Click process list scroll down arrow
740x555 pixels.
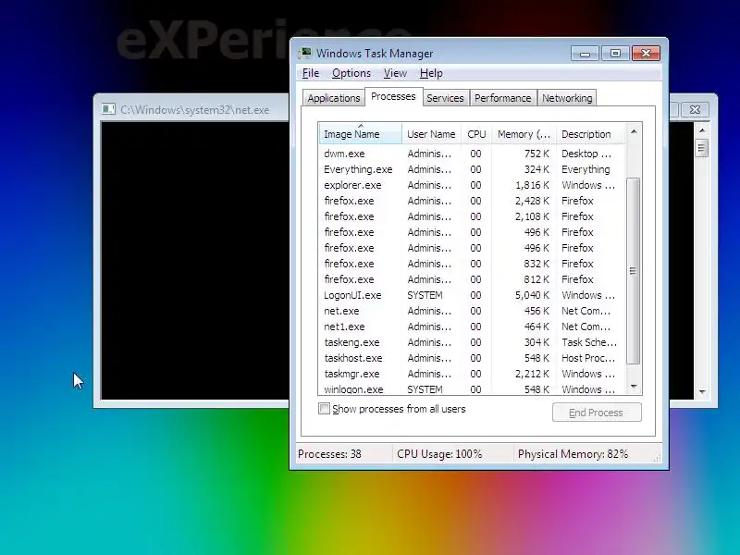point(634,387)
